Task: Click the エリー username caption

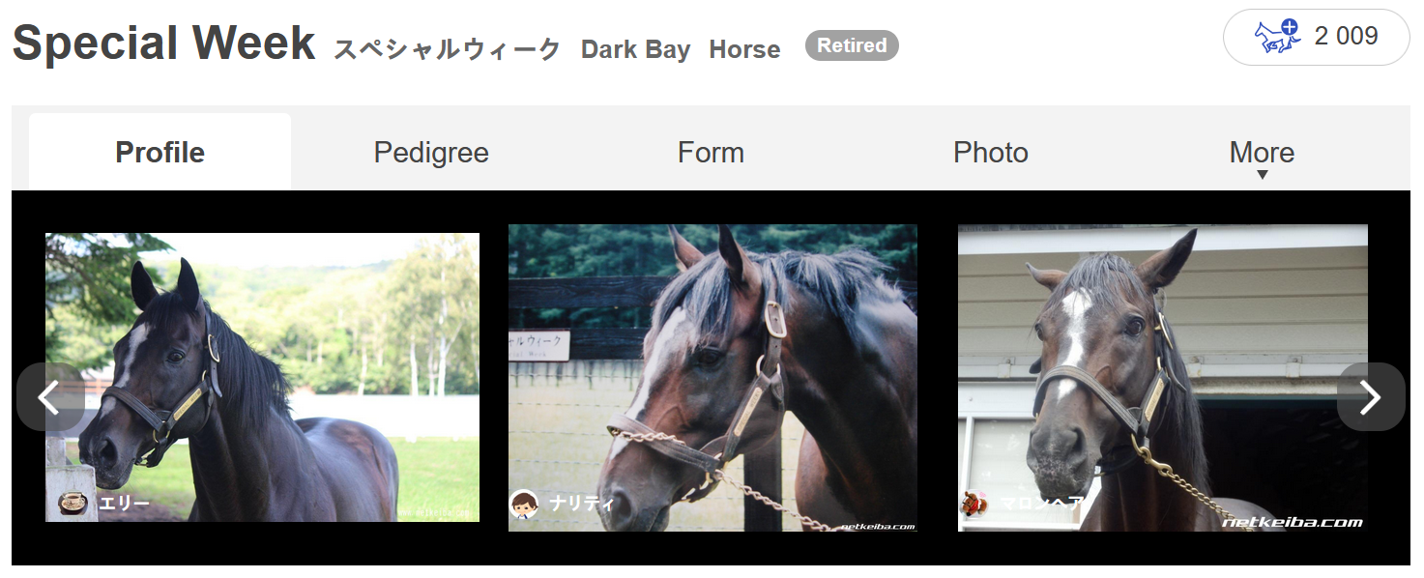Action: 124,504
